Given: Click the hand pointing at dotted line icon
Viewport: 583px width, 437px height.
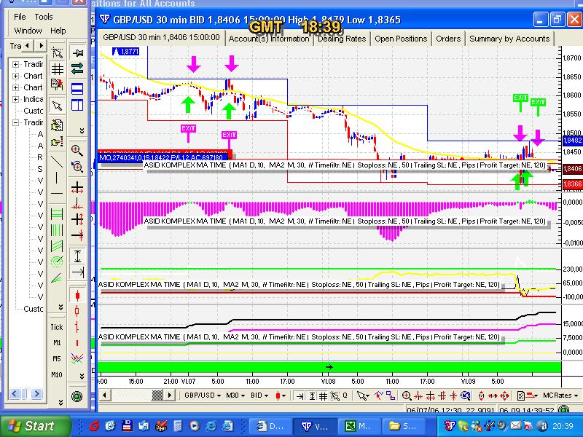Looking at the screenshot, I should pyautogui.click(x=57, y=142).
